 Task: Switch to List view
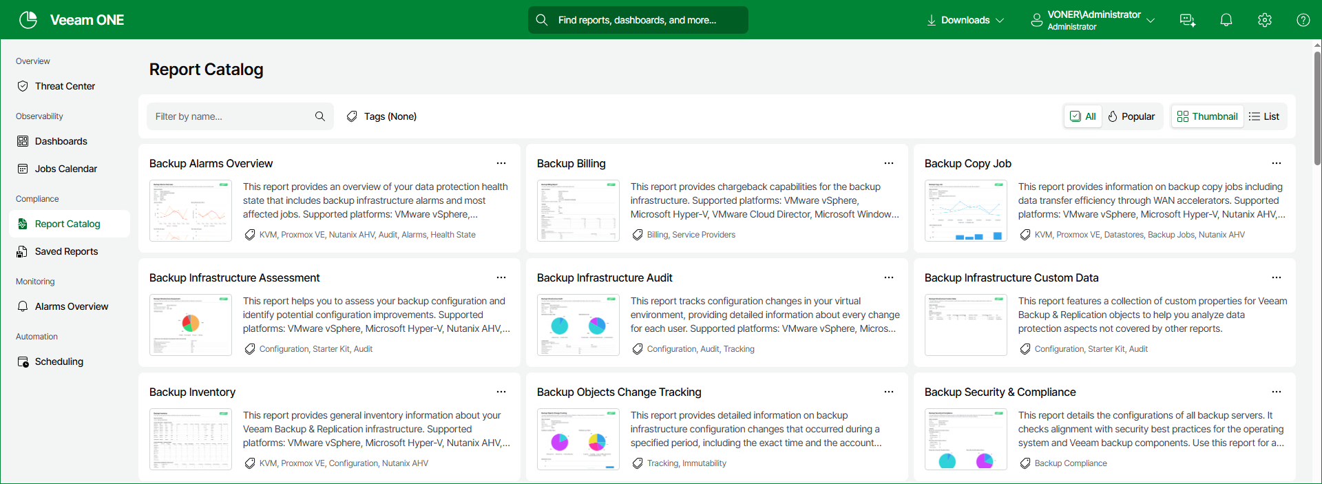(x=1264, y=116)
